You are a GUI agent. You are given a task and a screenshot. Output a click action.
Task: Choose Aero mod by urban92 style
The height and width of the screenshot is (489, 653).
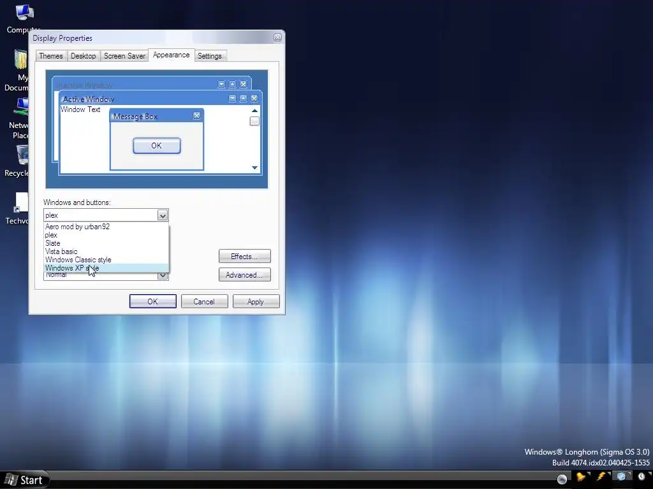pyautogui.click(x=106, y=227)
